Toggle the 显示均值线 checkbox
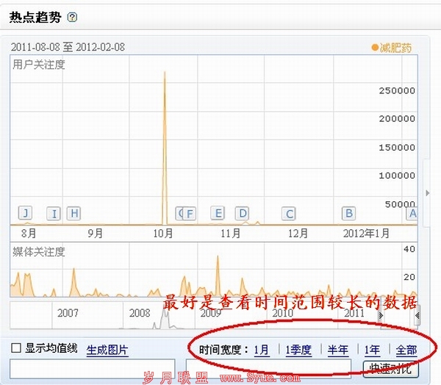 pyautogui.click(x=16, y=348)
